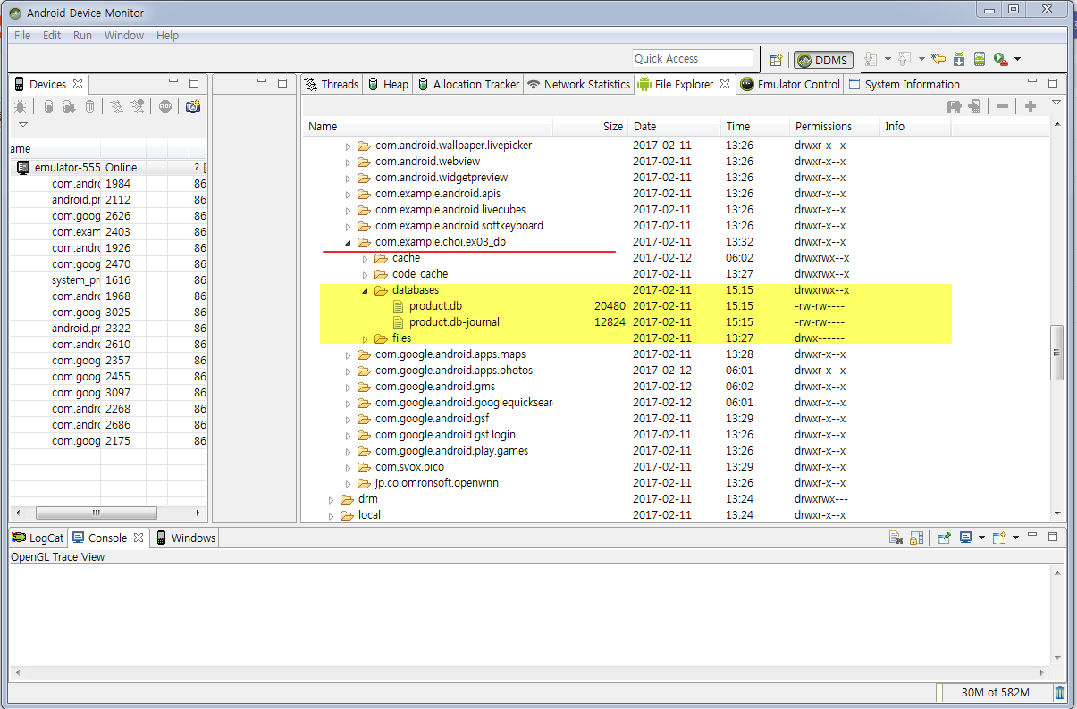This screenshot has height=709, width=1077.
Task: Expand the files folder
Action: (365, 338)
